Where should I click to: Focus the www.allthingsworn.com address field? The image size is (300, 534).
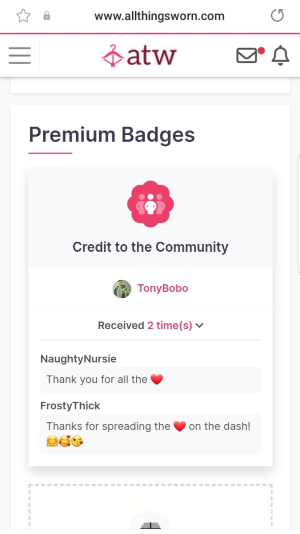(x=159, y=16)
